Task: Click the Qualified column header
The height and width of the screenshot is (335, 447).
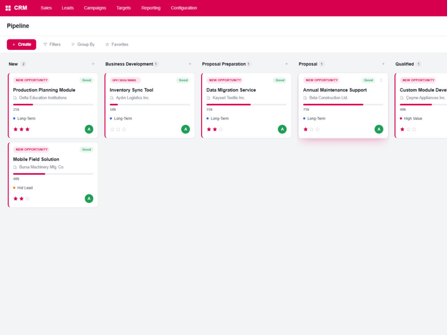Action: pyautogui.click(x=405, y=64)
